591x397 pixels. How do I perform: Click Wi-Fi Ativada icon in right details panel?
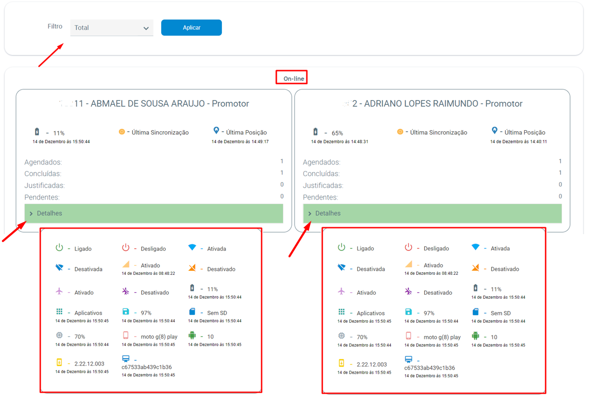tap(475, 247)
